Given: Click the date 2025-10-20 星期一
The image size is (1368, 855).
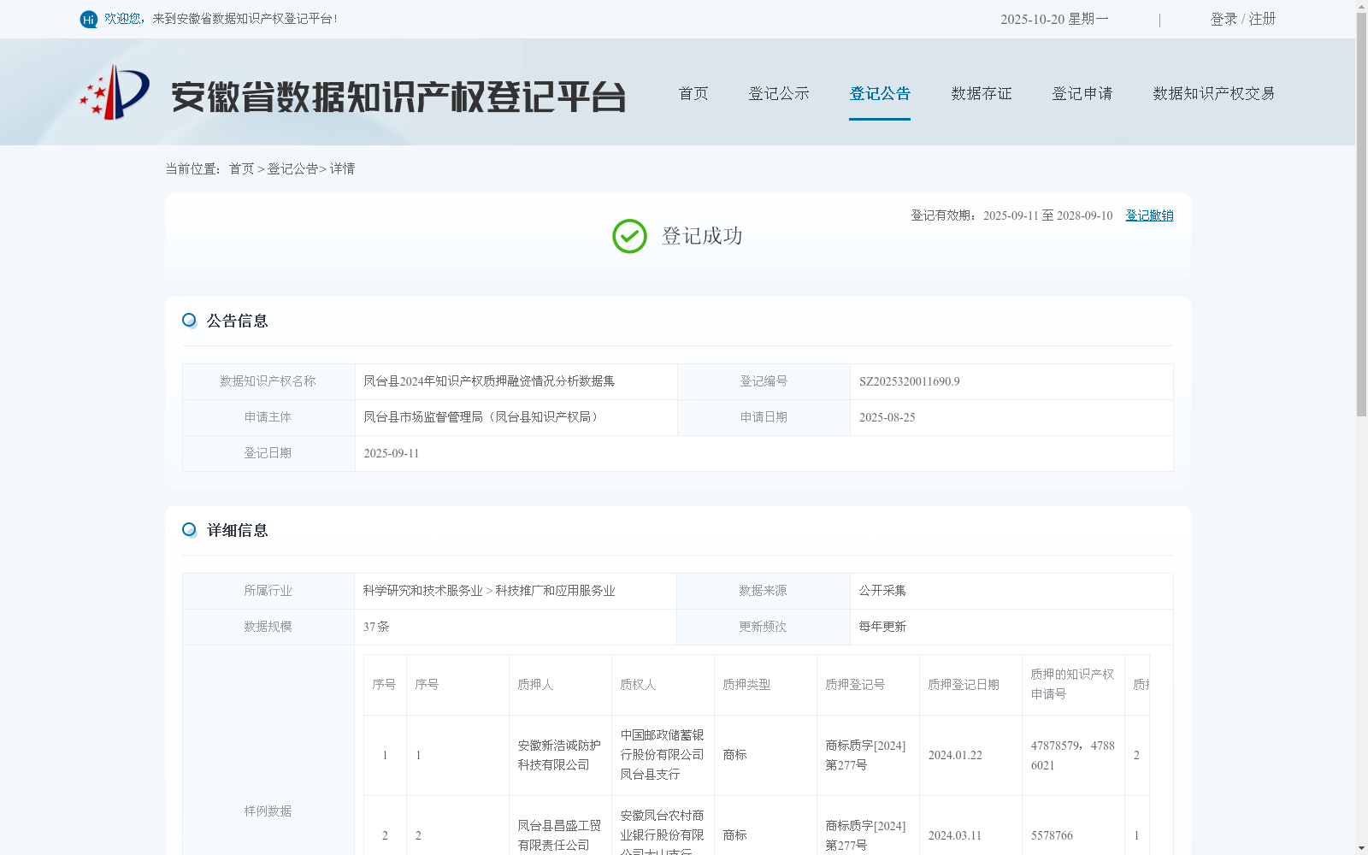Looking at the screenshot, I should click(1054, 19).
